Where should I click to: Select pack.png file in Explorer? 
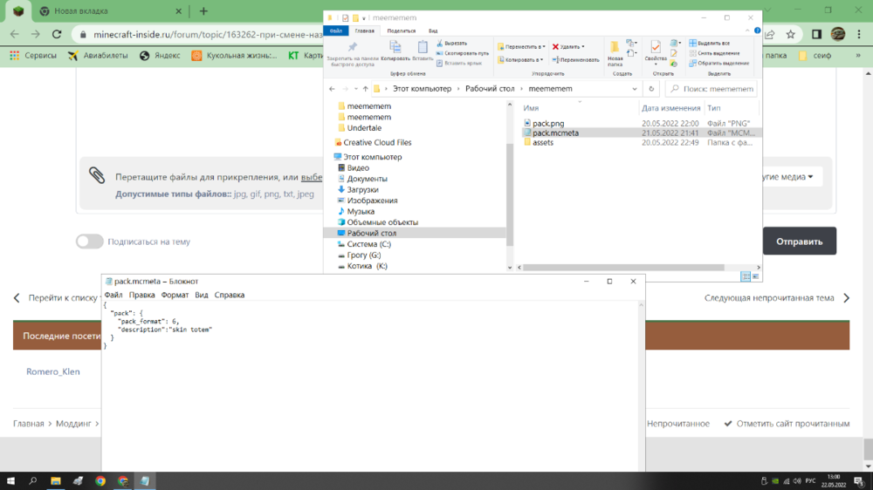click(x=548, y=124)
